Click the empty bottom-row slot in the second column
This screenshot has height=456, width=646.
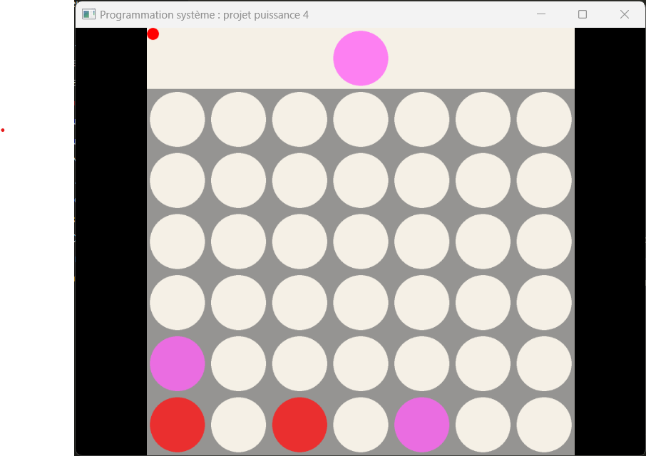click(x=238, y=425)
